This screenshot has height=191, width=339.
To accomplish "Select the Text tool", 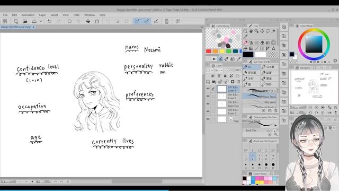I will click(x=273, y=48).
